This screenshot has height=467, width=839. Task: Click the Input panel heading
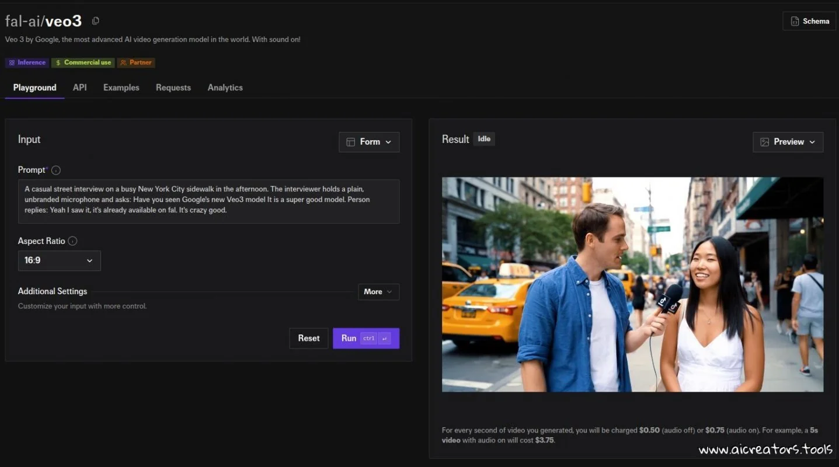[29, 139]
